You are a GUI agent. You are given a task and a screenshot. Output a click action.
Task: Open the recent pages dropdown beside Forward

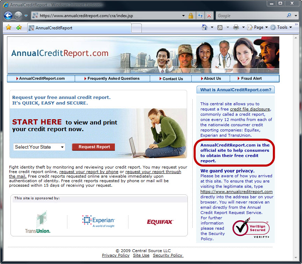(x=26, y=16)
